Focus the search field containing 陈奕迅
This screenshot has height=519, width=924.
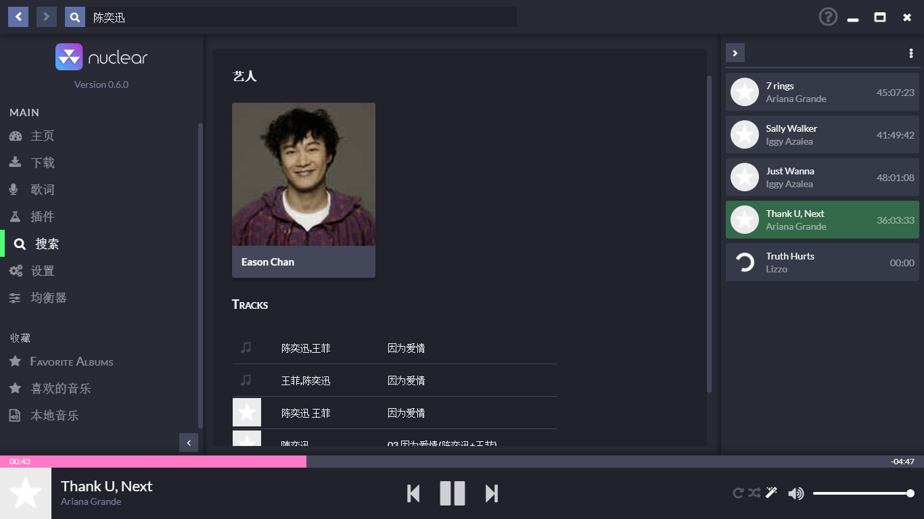pyautogui.click(x=302, y=17)
